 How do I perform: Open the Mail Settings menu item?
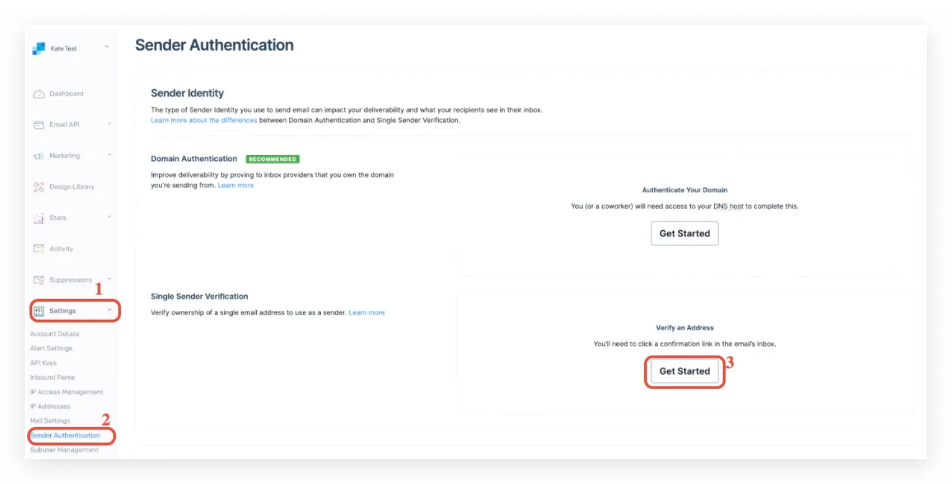50,421
